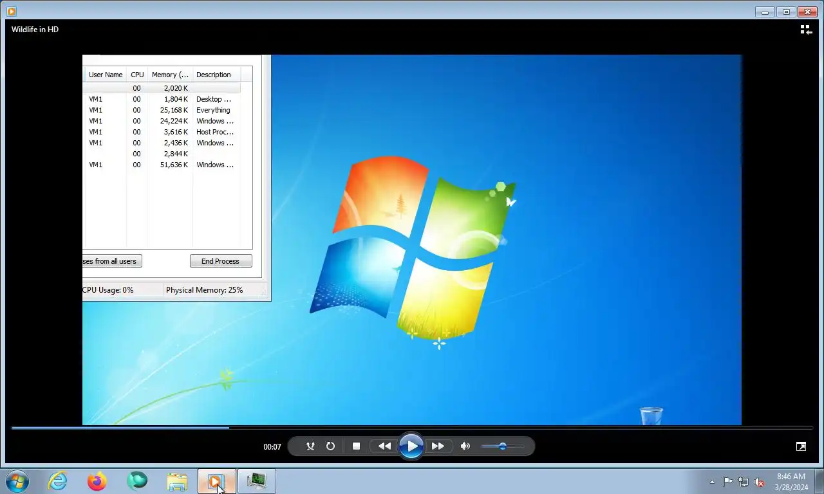Screen dimensions: 824x494
Task: Mute the player volume
Action: (x=465, y=446)
